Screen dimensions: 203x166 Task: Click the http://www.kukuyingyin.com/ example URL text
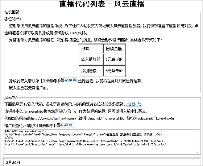pyautogui.click(x=54, y=118)
